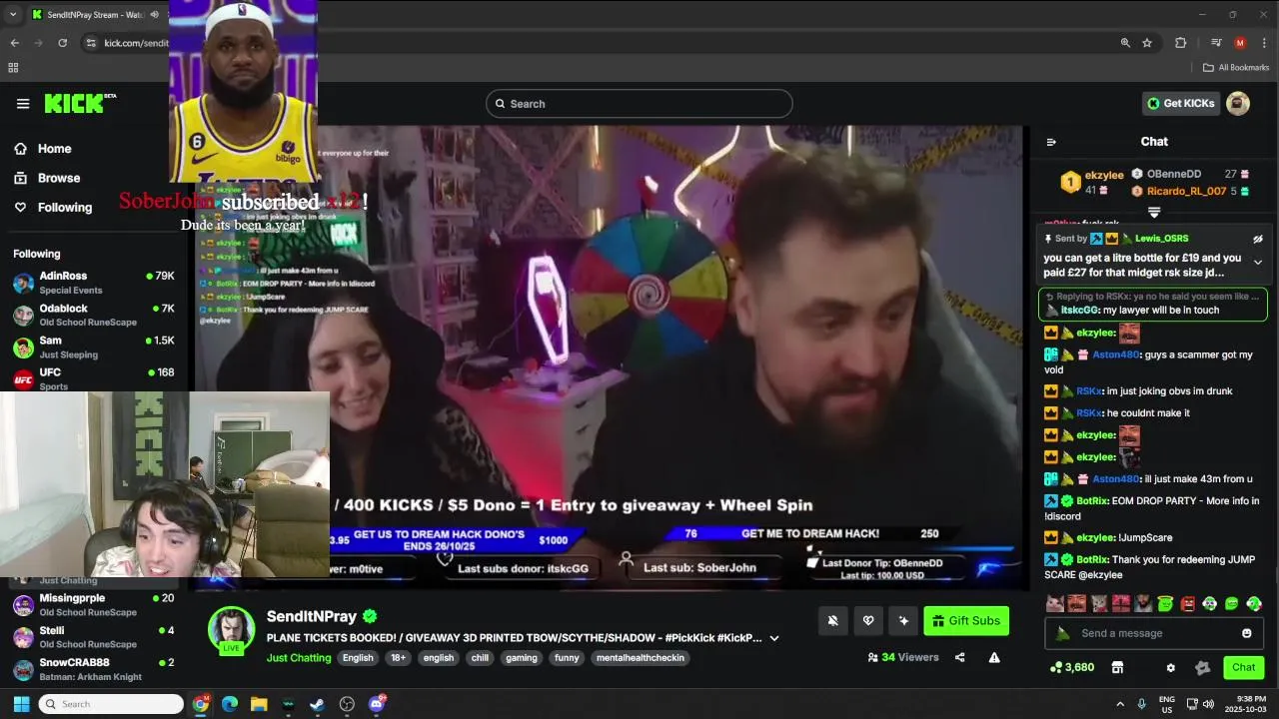
Task: Click the browser address bar URL
Action: 136,43
